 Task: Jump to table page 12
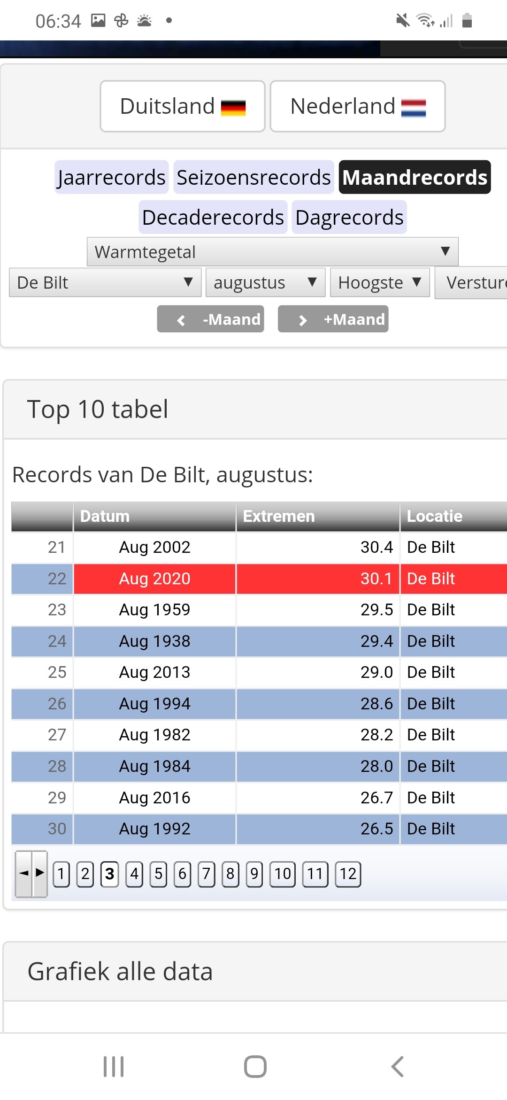348,874
